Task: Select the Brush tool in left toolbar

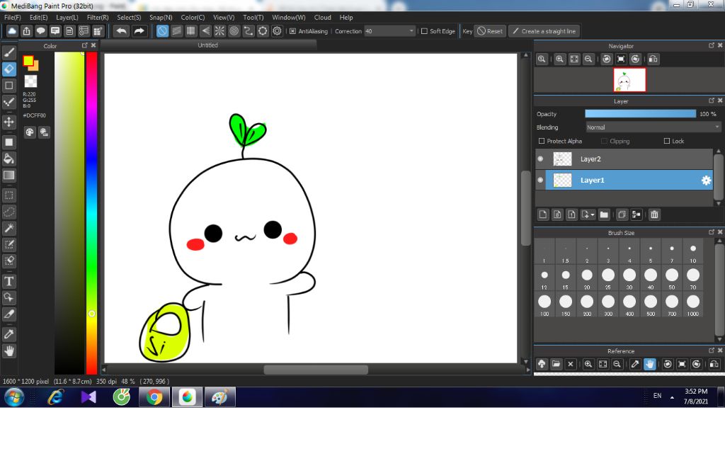Action: 9,52
